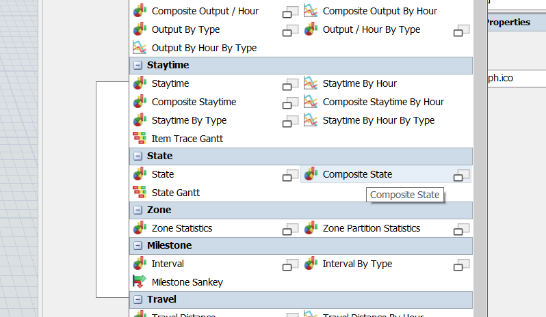
Task: Choose Output / Hour By Type entry
Action: click(x=371, y=29)
